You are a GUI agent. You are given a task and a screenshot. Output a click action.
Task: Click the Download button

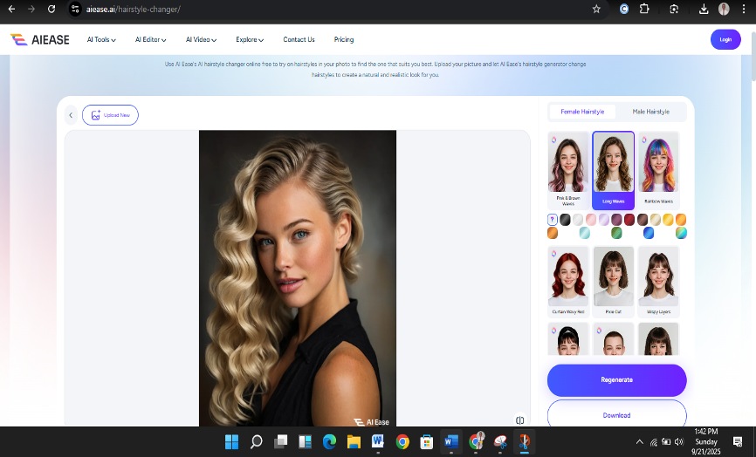tap(616, 415)
